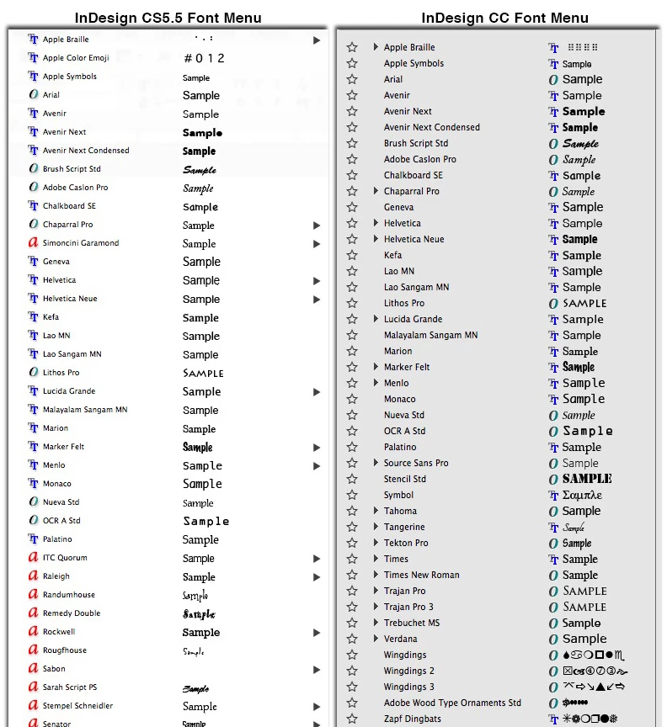Expand Trebuchet MS family triangle
Viewport: 667px width, 727px height.
(376, 622)
